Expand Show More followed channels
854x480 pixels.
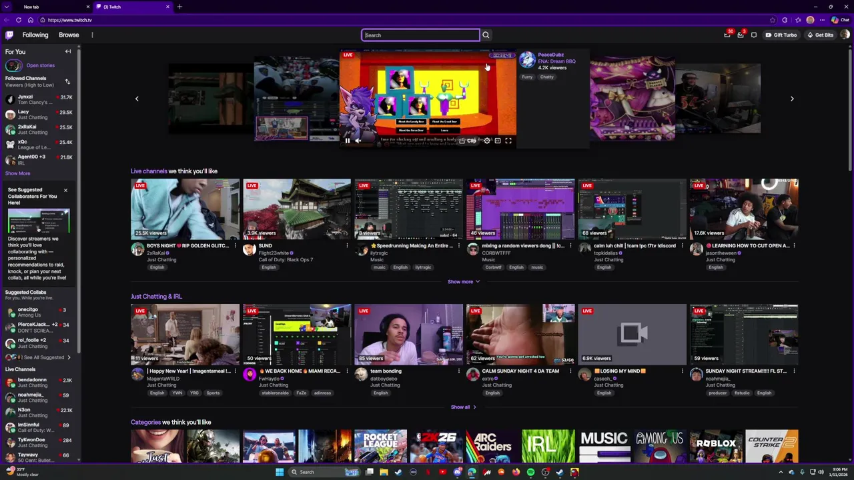point(18,173)
